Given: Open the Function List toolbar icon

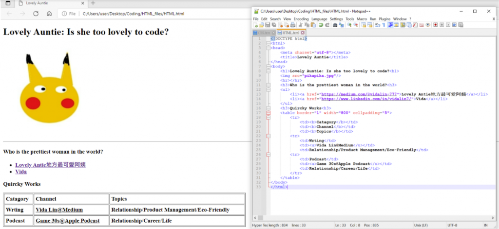Looking at the screenshot, I should 415,25.
